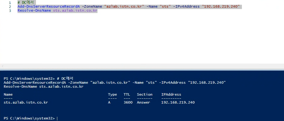The image size is (284, 121).
Task: Click the 192.168.219.240 IPAddress result in output table
Action: click(x=178, y=102)
